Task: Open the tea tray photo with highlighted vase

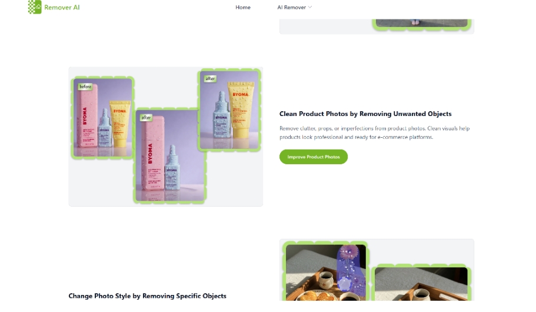Action: (326, 273)
